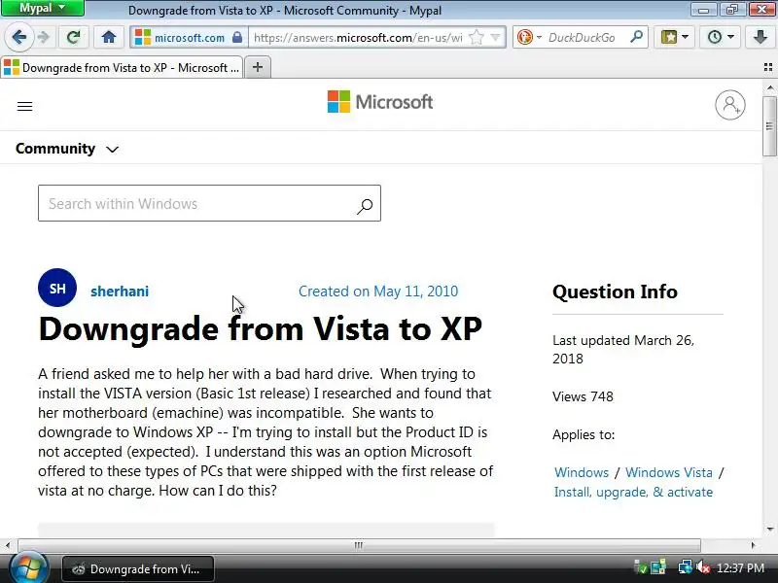Click the vertical scrollbar down arrow

coord(770,530)
